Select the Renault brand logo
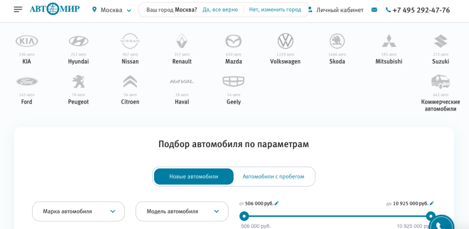This screenshot has width=469, height=229. tap(182, 41)
